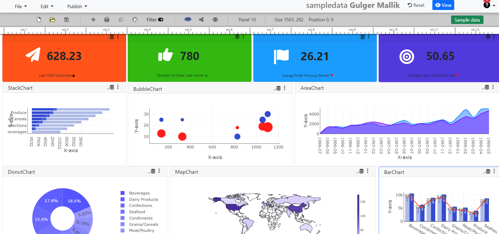This screenshot has width=499, height=234.
Task: Click the new file icon
Action: [39, 20]
